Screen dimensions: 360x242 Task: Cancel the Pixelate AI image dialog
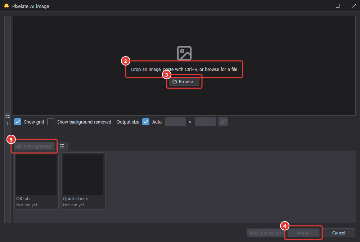[x=339, y=233]
